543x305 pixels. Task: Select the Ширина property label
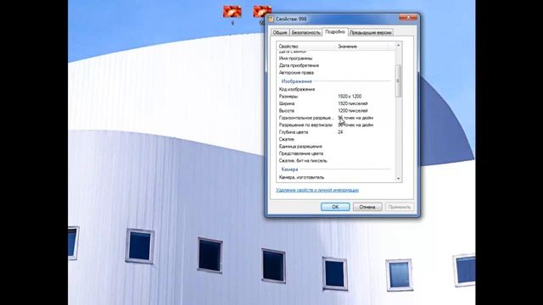pos(287,103)
